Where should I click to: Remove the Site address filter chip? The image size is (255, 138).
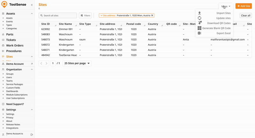pos(152,15)
